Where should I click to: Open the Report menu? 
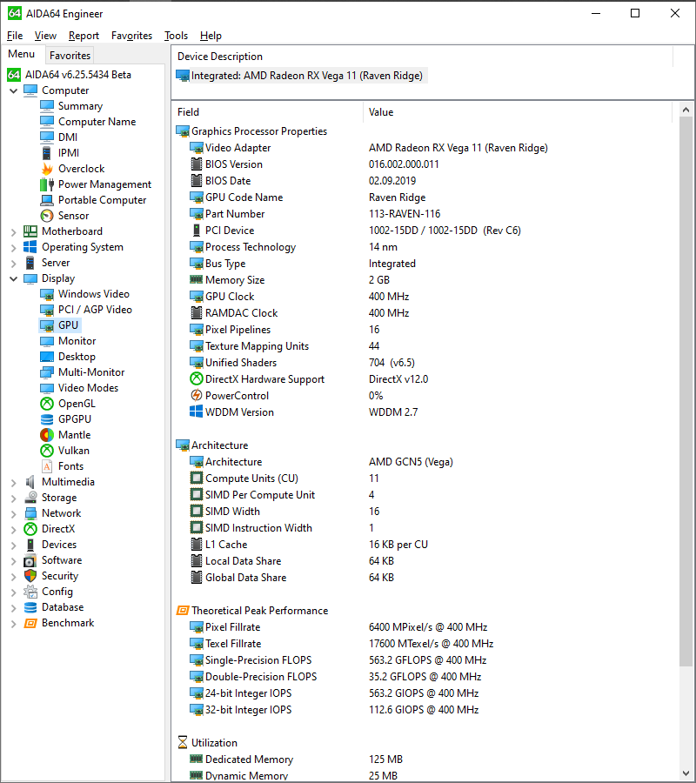[x=84, y=36]
